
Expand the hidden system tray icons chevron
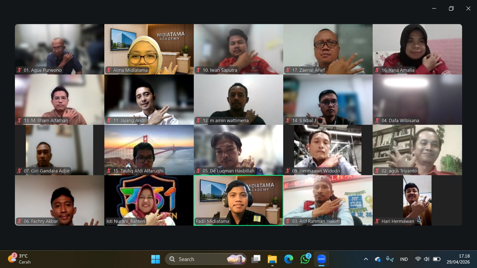click(x=366, y=259)
